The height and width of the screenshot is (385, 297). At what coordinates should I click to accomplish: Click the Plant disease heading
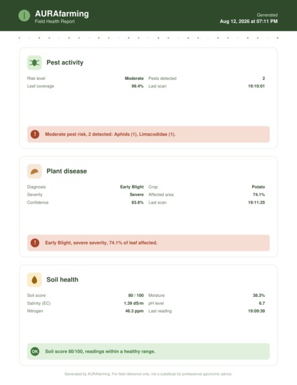66,171
